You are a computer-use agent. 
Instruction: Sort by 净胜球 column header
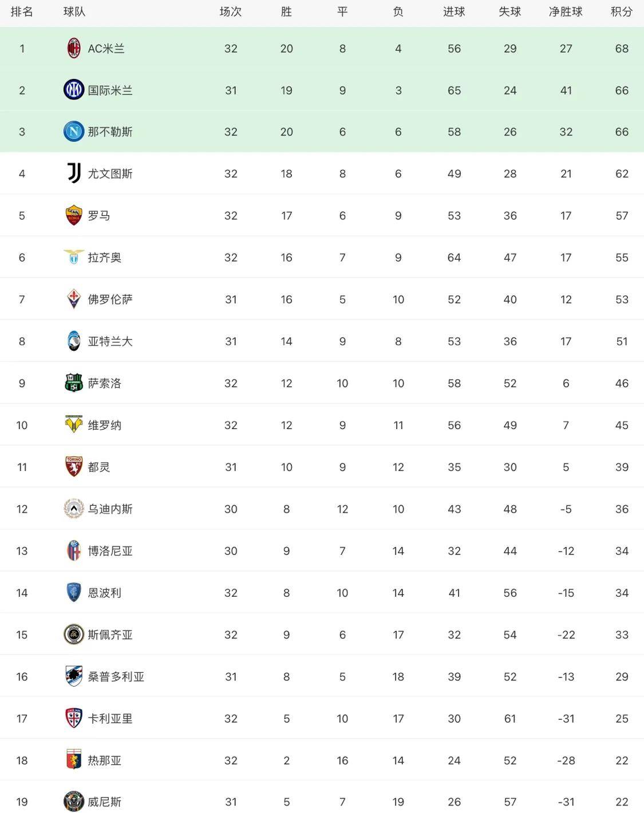click(x=566, y=12)
